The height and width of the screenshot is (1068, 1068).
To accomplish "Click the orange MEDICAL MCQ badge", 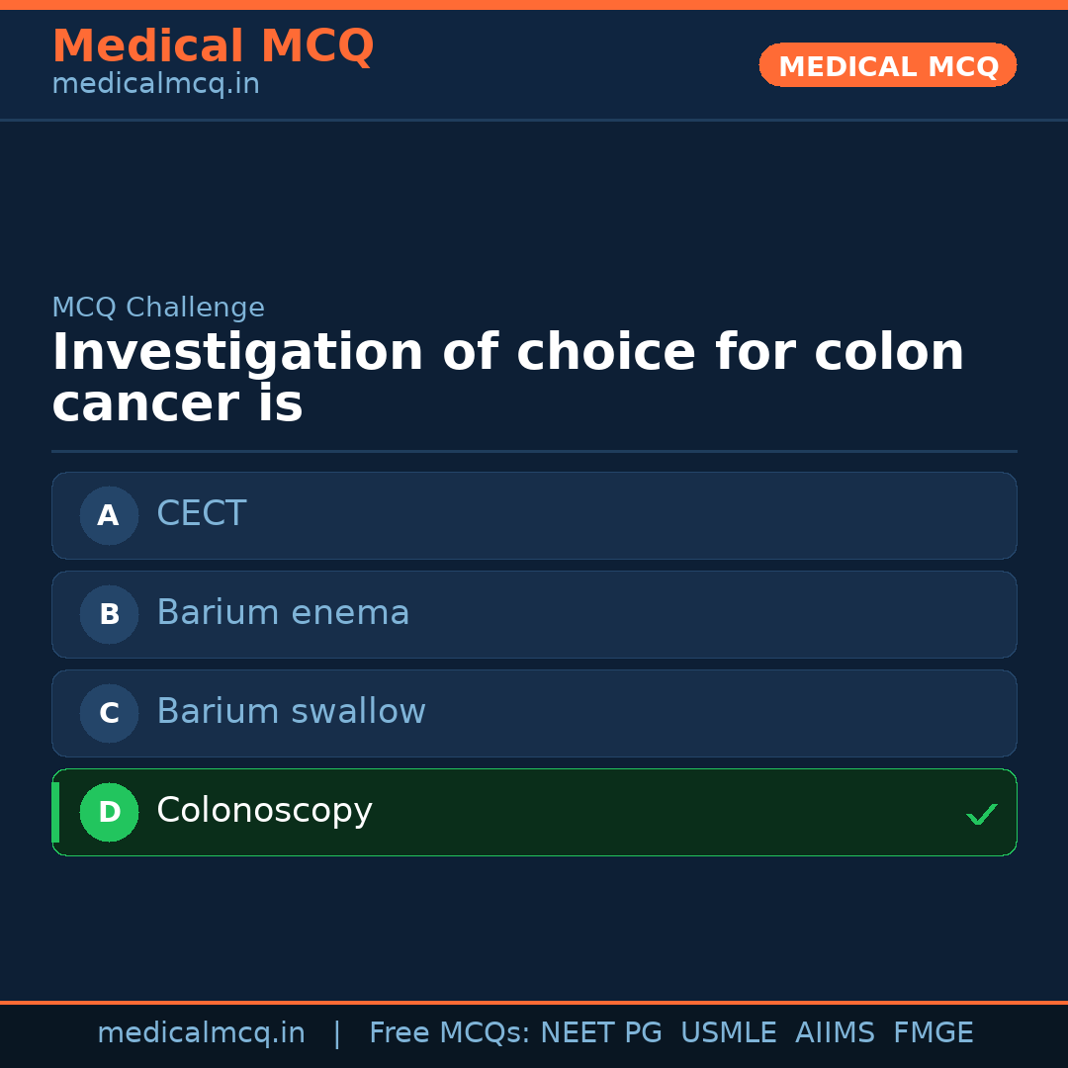I will 887,65.
